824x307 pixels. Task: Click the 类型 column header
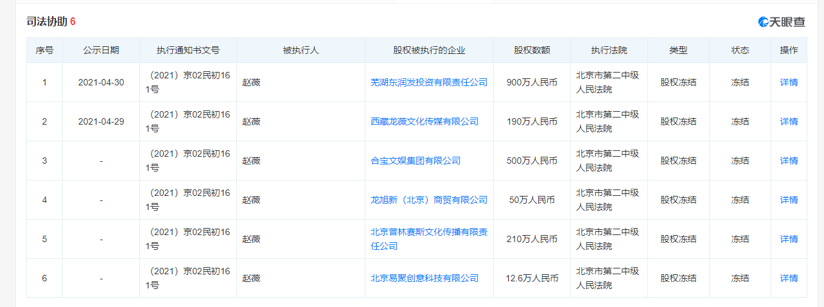(x=678, y=50)
